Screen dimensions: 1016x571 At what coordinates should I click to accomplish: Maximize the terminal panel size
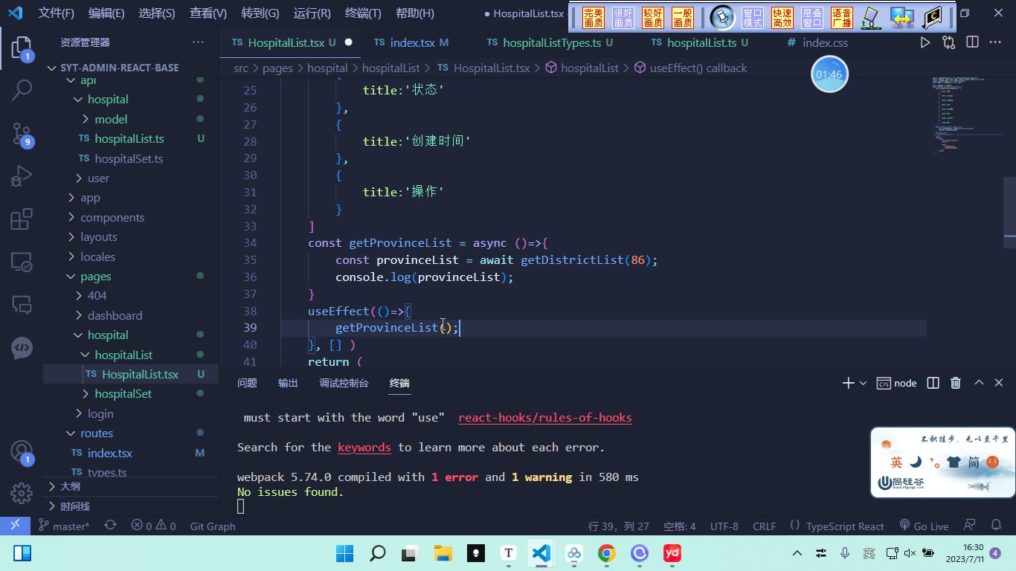click(979, 383)
